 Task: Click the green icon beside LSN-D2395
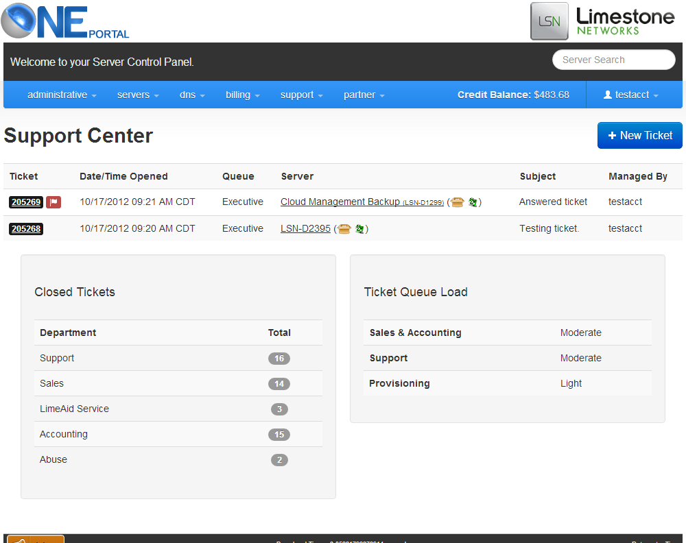pyautogui.click(x=359, y=229)
